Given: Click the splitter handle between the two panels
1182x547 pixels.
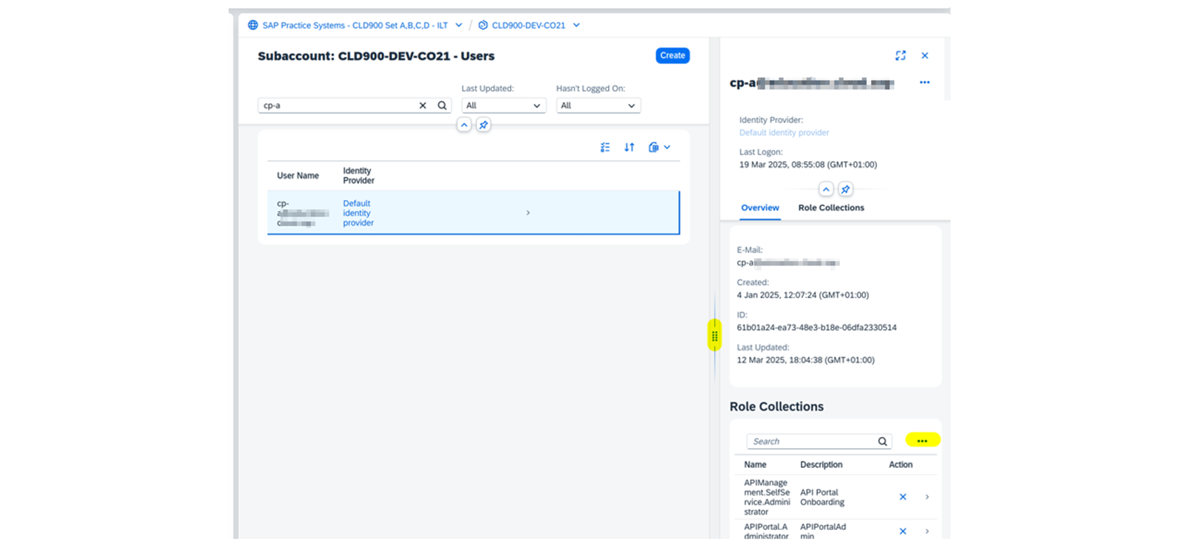Looking at the screenshot, I should tap(714, 336).
